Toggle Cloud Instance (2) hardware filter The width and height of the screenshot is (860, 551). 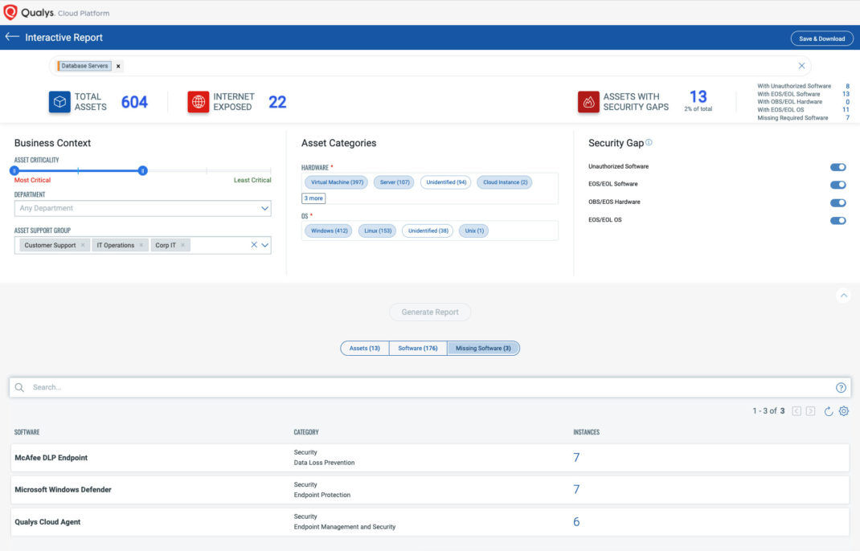(505, 182)
